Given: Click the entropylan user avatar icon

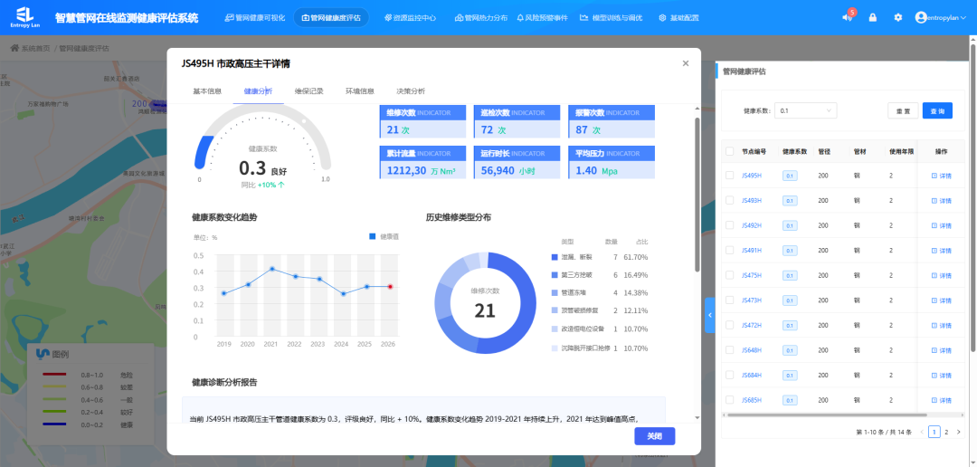Looking at the screenshot, I should (x=921, y=17).
